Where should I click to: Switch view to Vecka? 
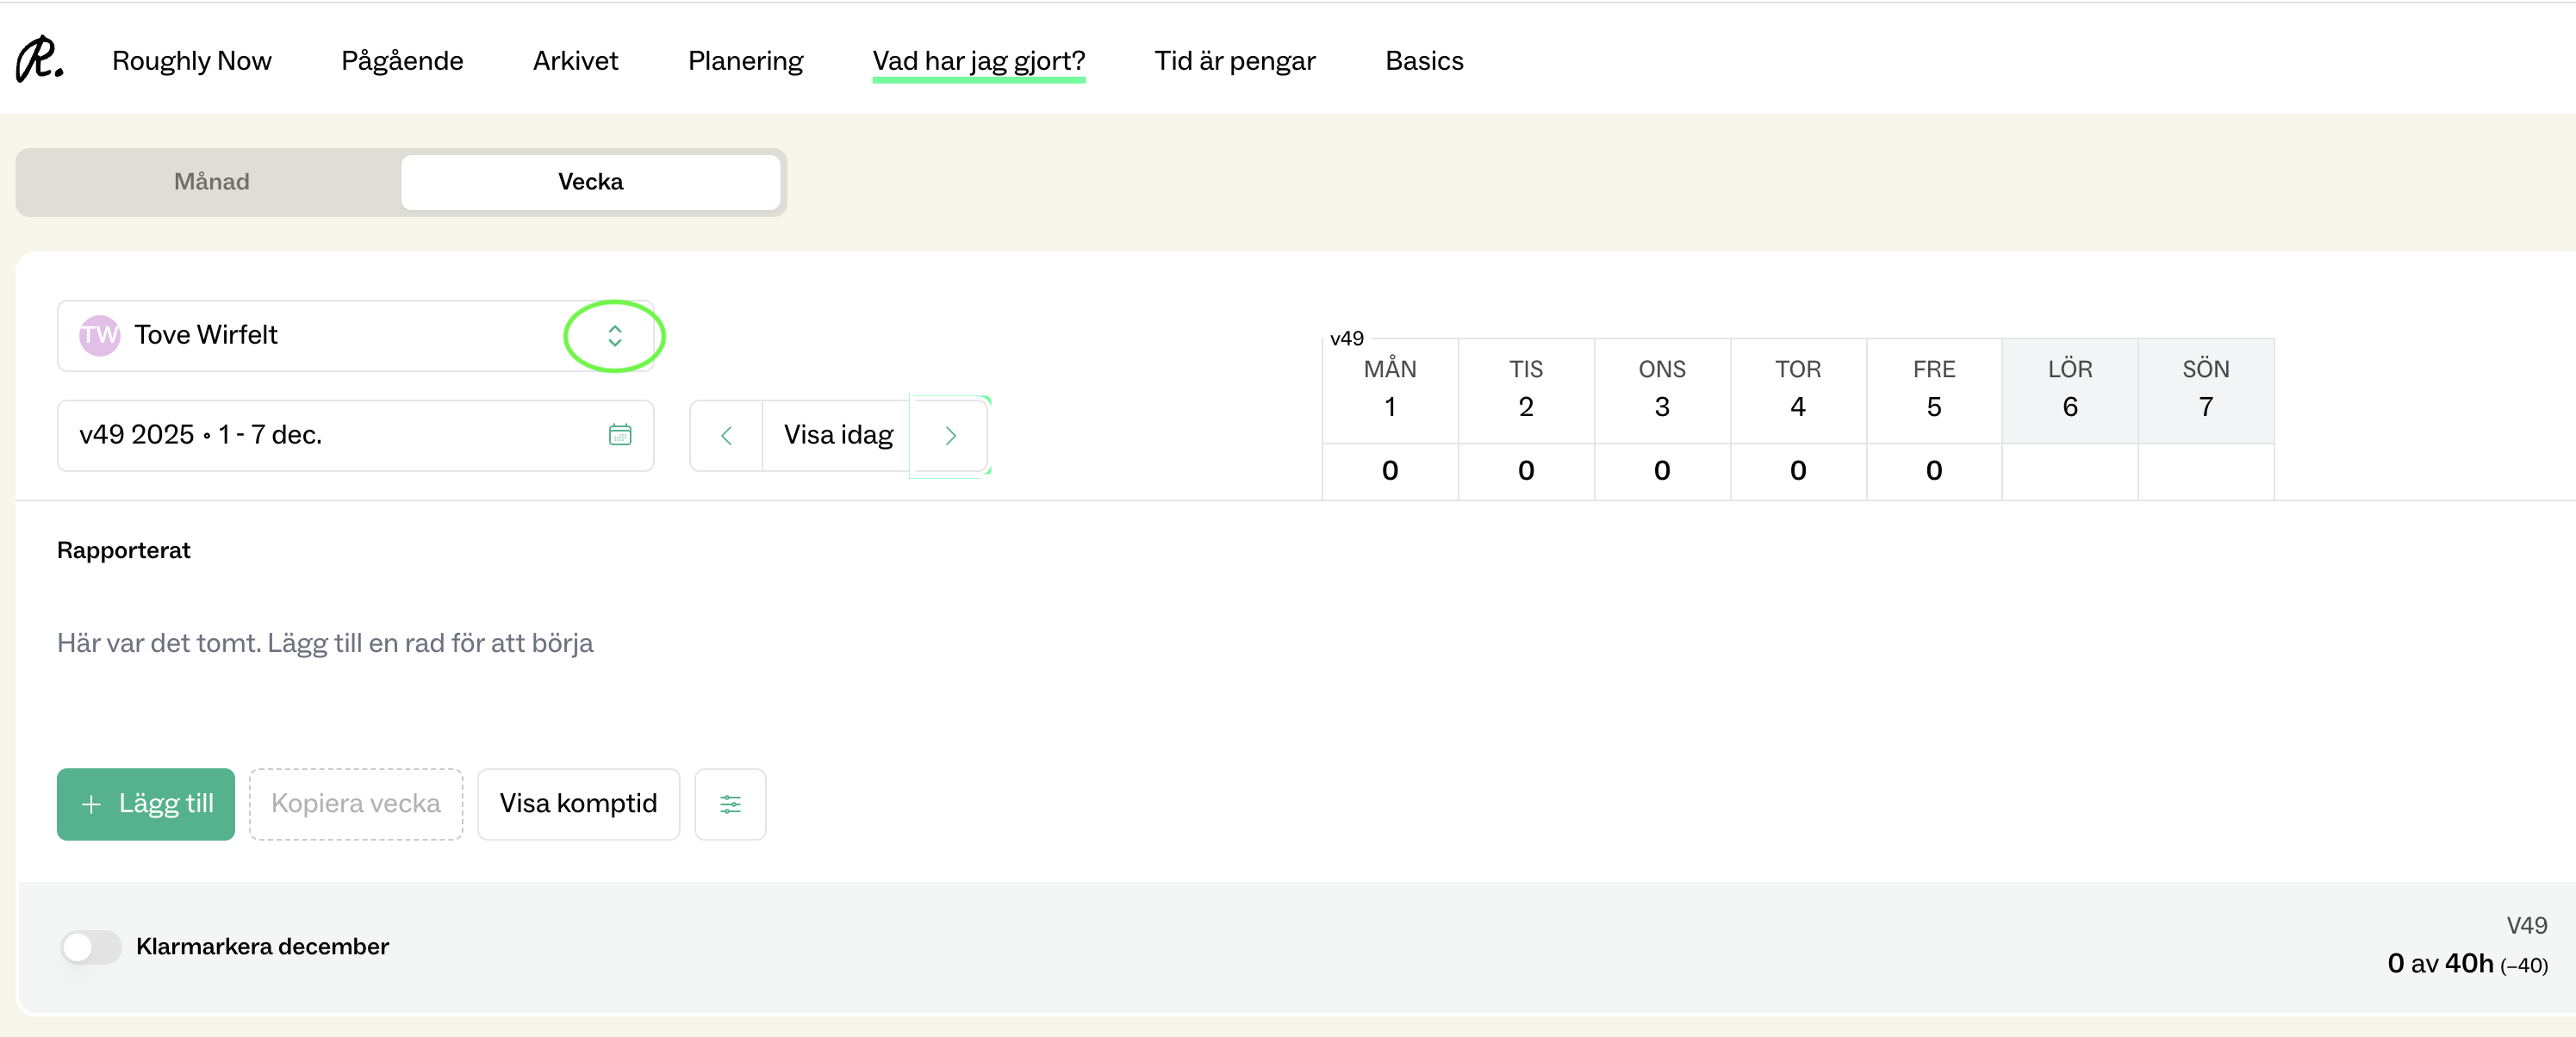pos(590,182)
